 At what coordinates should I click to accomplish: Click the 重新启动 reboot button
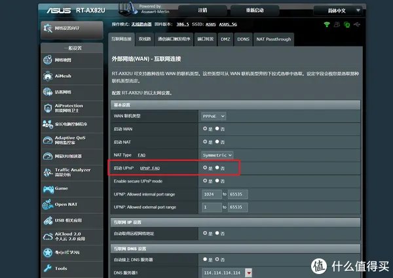pyautogui.click(x=255, y=10)
